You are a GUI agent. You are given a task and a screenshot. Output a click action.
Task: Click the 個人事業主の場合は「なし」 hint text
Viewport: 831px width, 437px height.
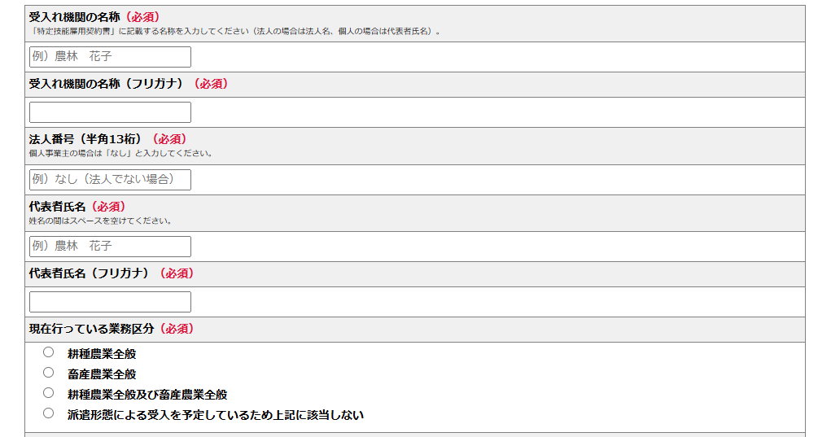pyautogui.click(x=121, y=154)
